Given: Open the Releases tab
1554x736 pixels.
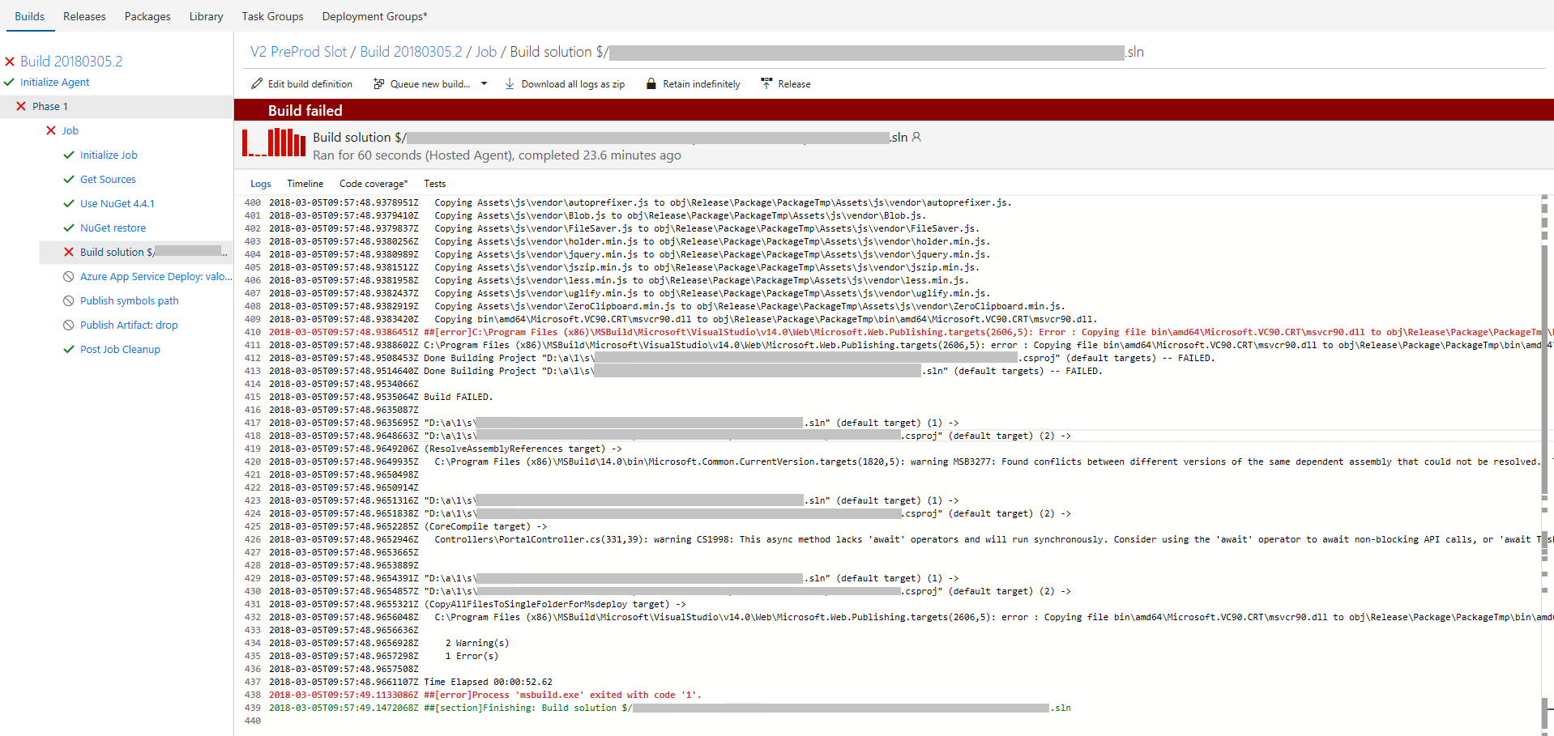Looking at the screenshot, I should 84,16.
